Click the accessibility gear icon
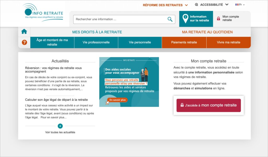Screen dimensions: 268x157 tap(196, 4)
